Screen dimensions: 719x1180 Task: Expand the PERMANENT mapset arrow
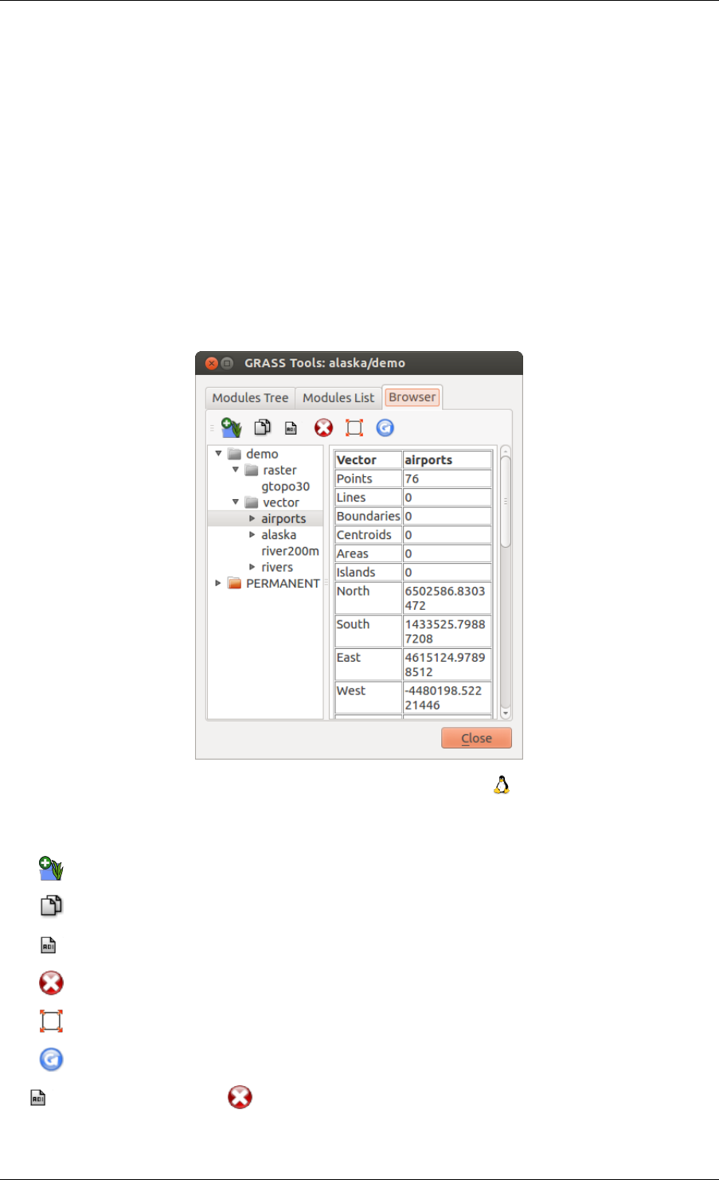(218, 583)
